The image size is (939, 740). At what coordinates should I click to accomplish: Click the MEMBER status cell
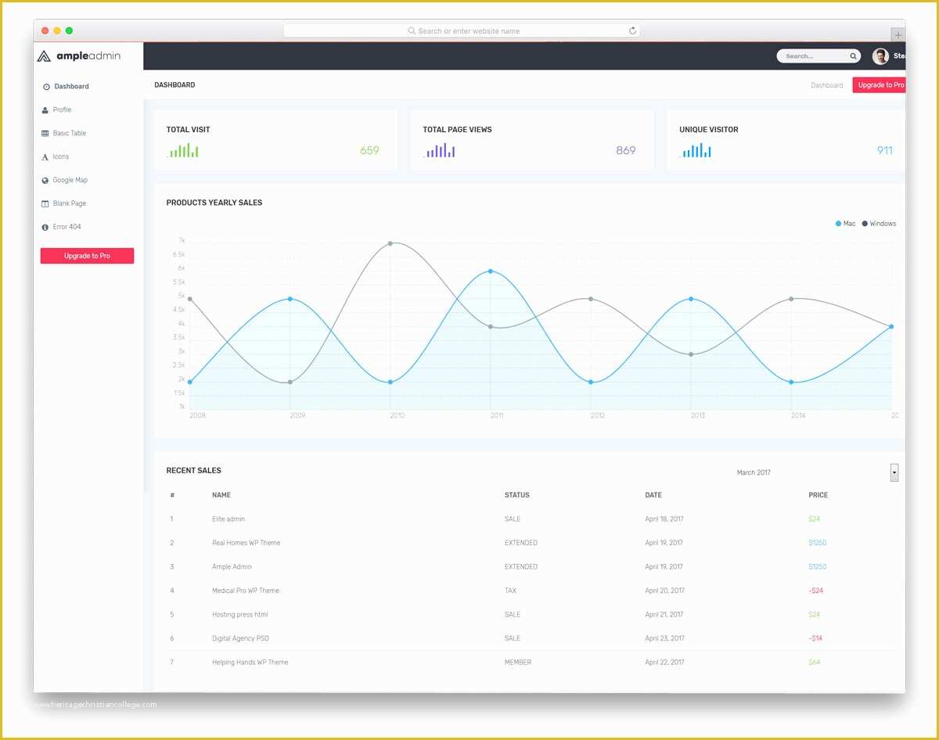click(x=518, y=663)
